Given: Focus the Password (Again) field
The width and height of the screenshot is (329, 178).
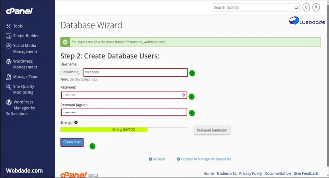Looking at the screenshot, I should point(124,113).
